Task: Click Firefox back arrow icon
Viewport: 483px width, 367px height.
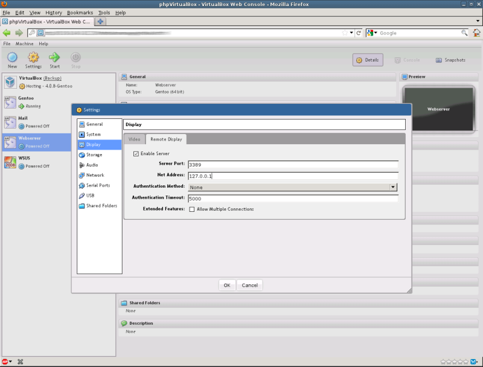Action: (x=7, y=33)
